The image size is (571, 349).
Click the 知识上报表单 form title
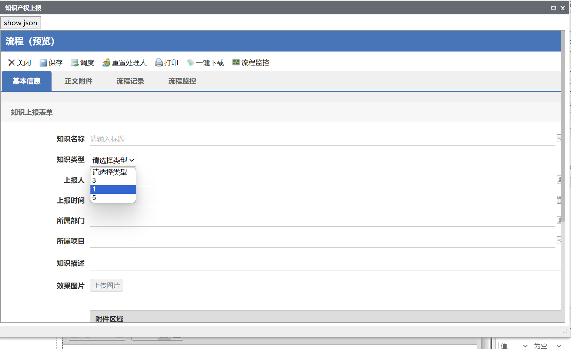(32, 112)
